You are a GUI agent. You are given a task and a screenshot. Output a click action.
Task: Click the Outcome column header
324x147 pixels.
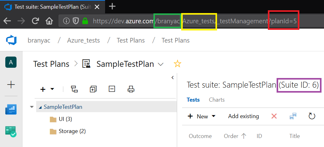click(x=200, y=136)
